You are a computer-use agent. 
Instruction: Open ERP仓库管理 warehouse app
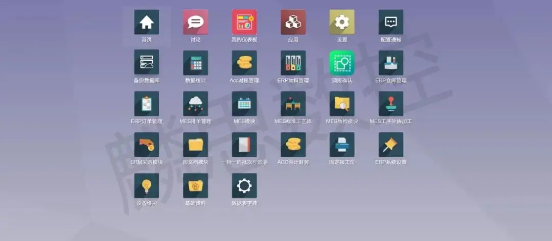[x=391, y=63]
